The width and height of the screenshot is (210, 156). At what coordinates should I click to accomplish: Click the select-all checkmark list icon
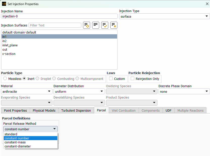tap(105, 25)
